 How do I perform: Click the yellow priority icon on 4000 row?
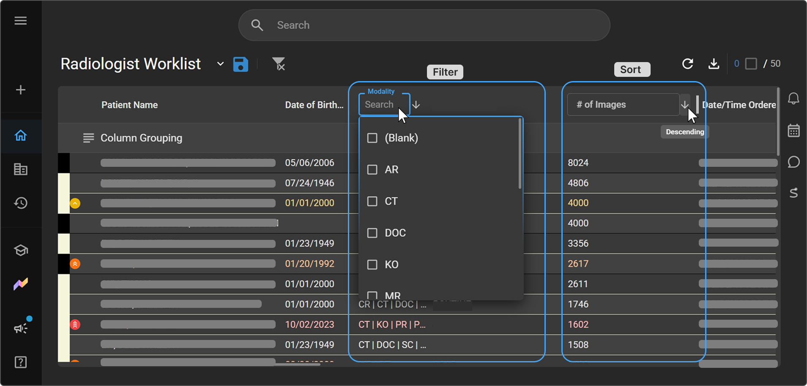point(75,204)
